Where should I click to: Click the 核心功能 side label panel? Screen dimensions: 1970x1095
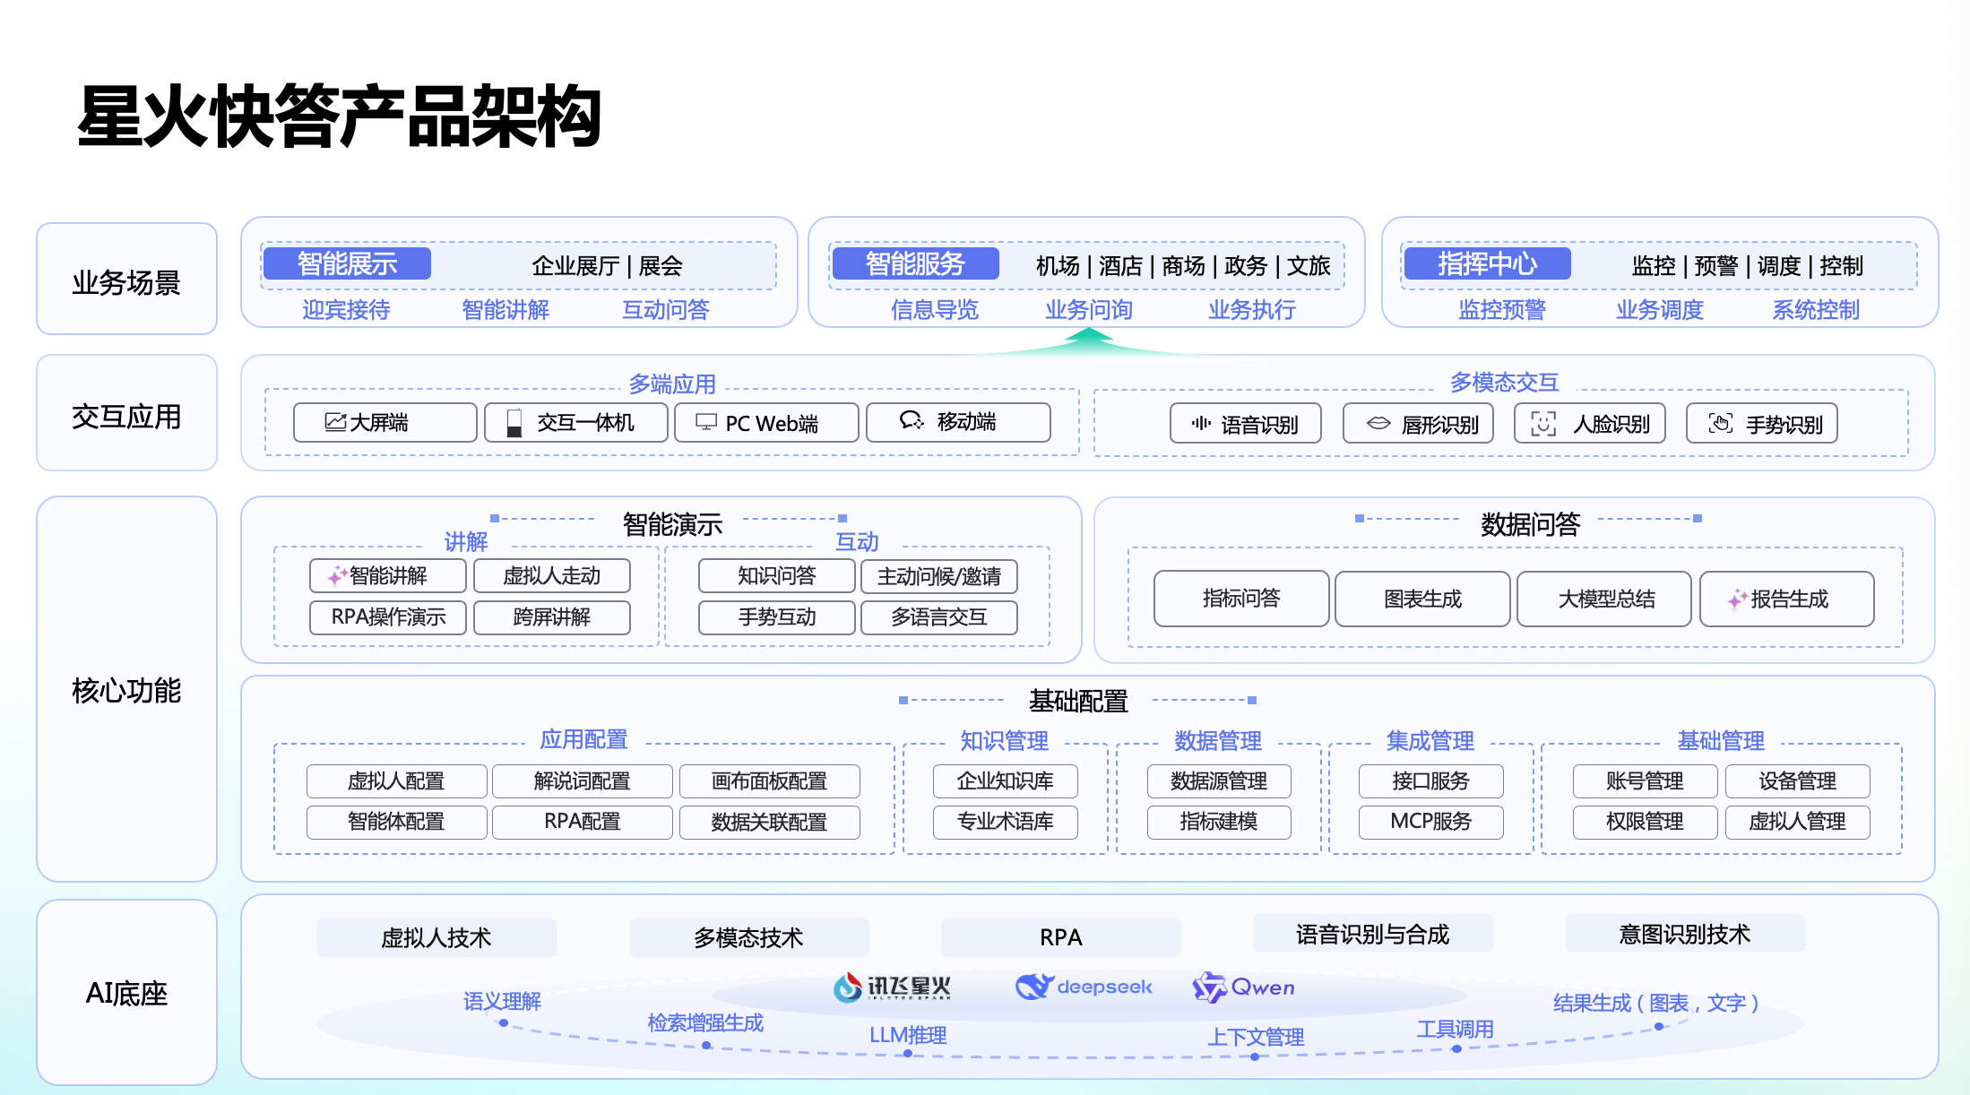tap(126, 690)
